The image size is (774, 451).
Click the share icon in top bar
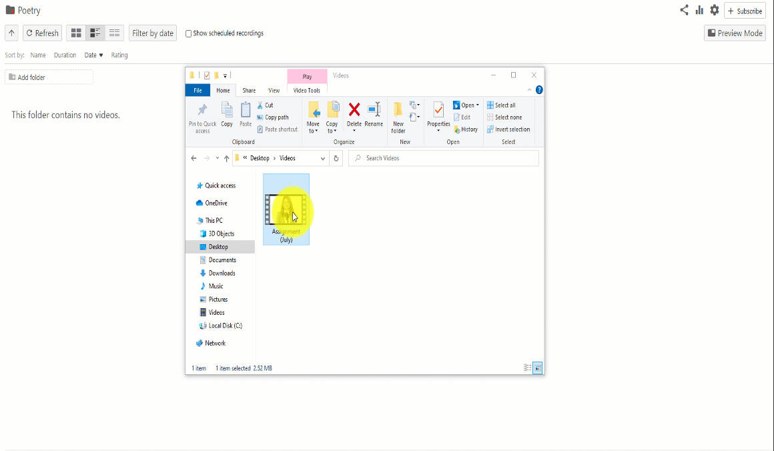pyautogui.click(x=684, y=10)
